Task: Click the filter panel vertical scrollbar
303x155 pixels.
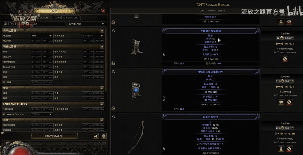Action: click(x=106, y=60)
